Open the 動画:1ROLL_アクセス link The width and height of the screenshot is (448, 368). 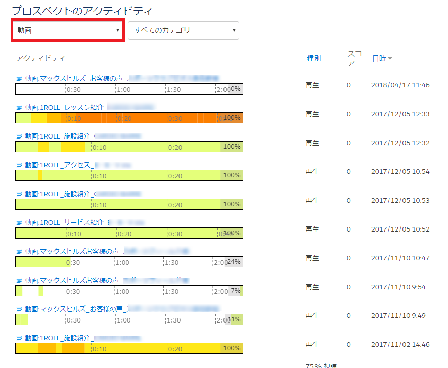pos(58,165)
